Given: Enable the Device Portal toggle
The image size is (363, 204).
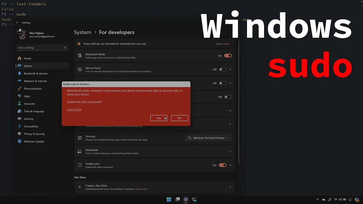Looking at the screenshot, I should 223,69.
